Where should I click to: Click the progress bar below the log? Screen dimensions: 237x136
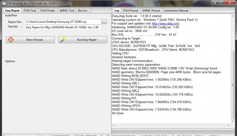[173, 131]
